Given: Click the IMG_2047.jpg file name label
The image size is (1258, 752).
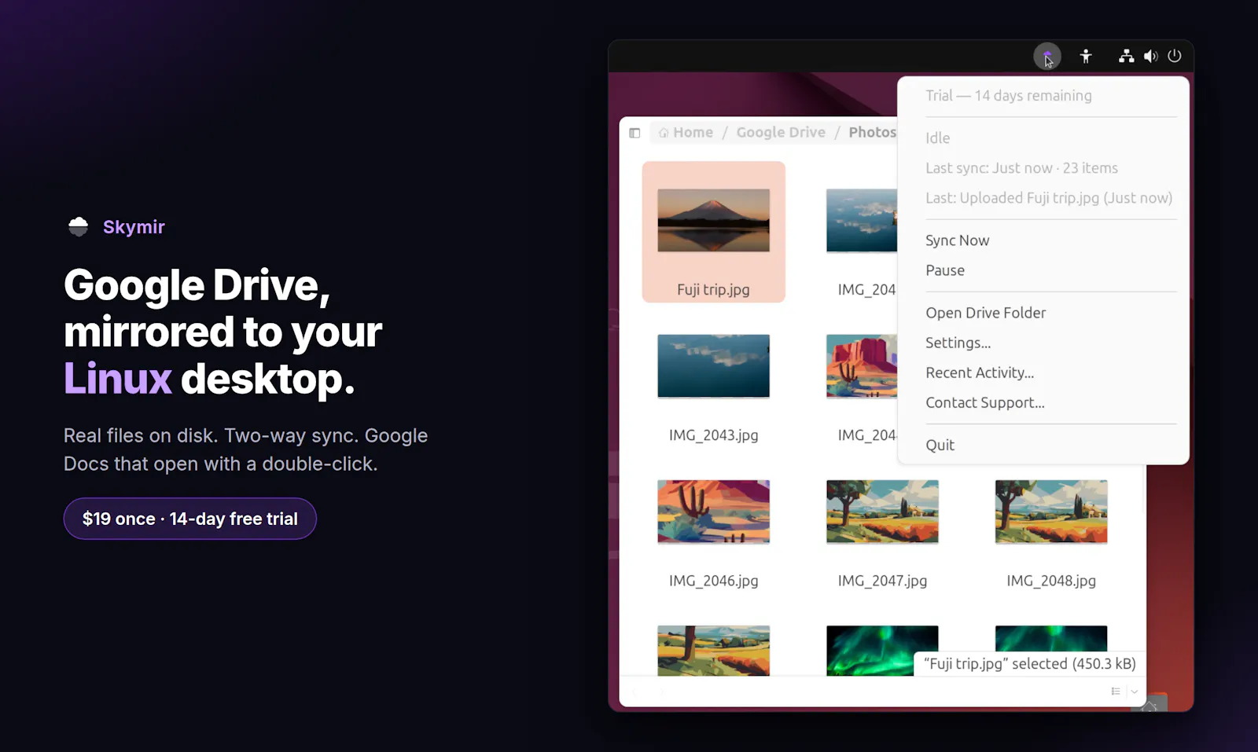Looking at the screenshot, I should pyautogui.click(x=882, y=581).
